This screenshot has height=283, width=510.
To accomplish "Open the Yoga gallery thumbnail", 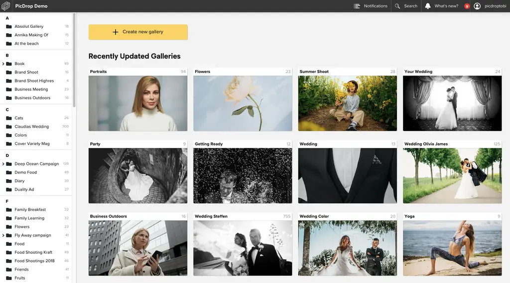I will pos(452,248).
